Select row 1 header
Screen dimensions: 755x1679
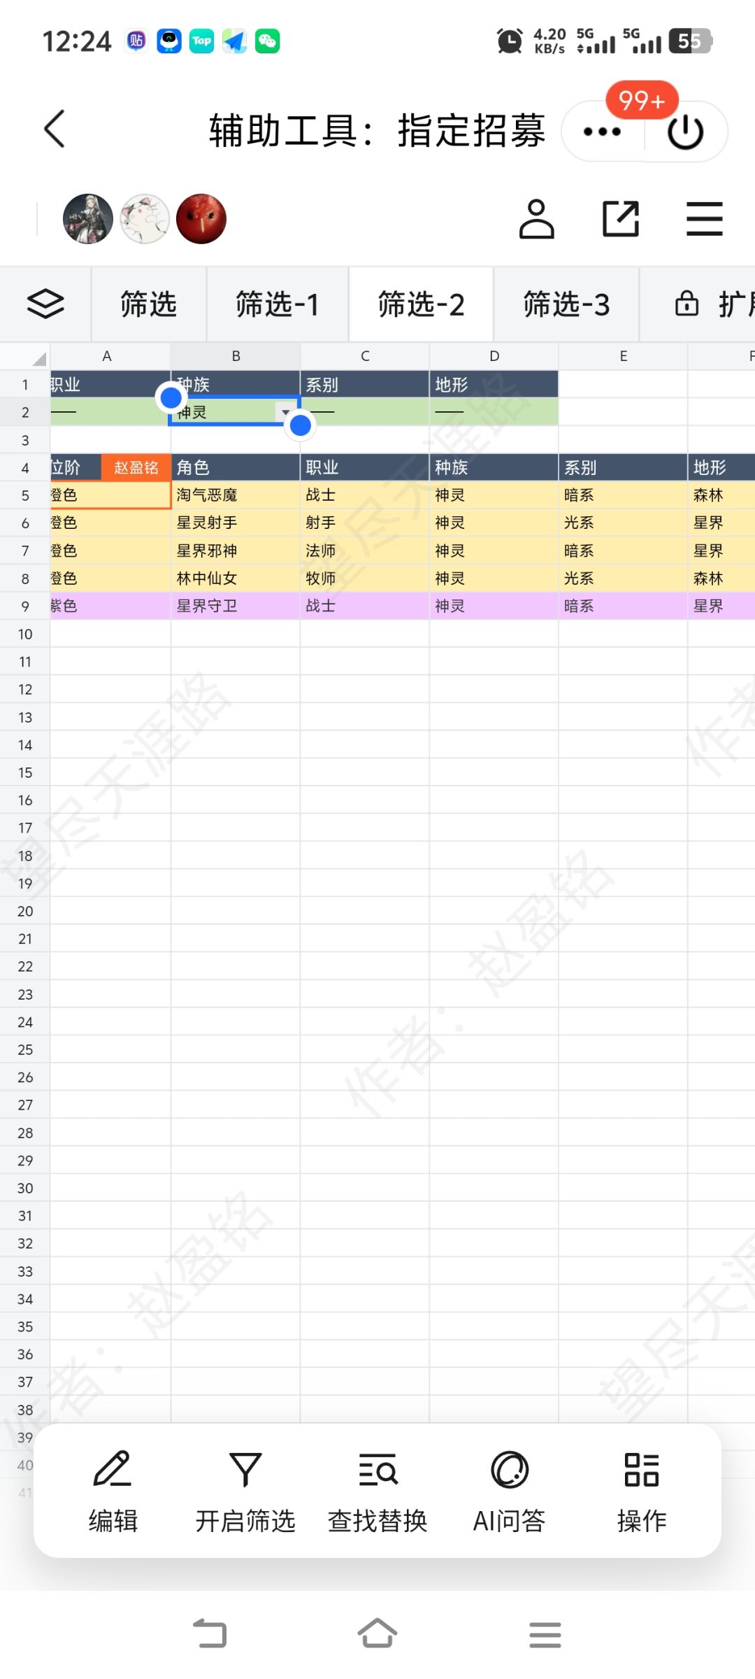coord(25,384)
